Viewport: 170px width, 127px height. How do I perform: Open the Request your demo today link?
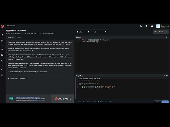click(38, 100)
